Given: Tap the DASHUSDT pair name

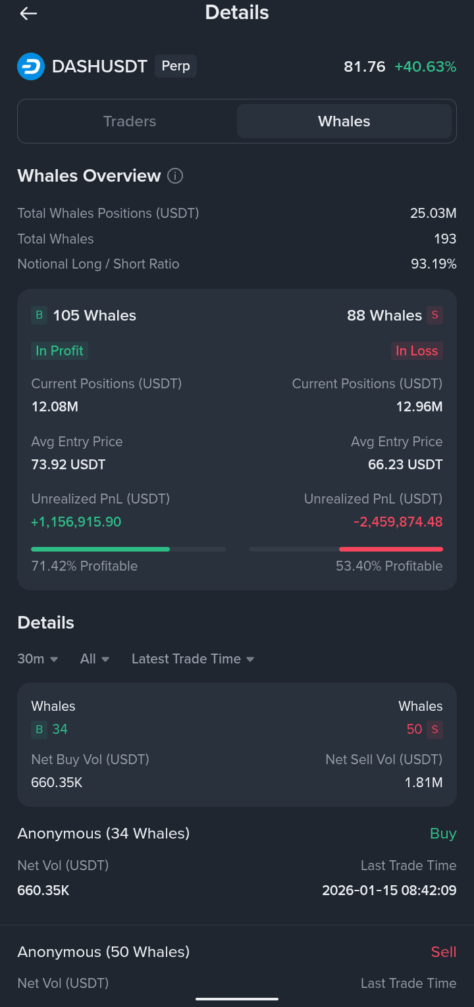Looking at the screenshot, I should pyautogui.click(x=99, y=66).
